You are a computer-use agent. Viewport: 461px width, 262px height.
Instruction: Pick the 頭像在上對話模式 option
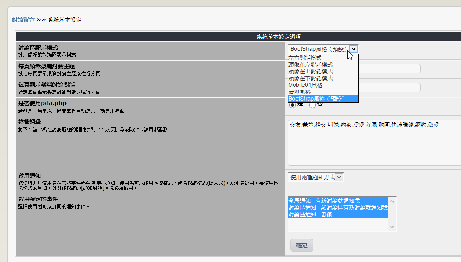coord(310,71)
